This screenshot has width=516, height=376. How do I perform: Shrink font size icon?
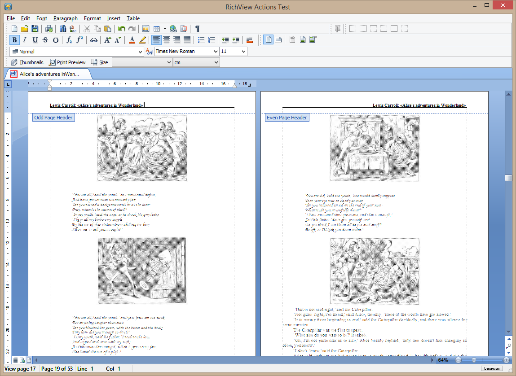(118, 40)
